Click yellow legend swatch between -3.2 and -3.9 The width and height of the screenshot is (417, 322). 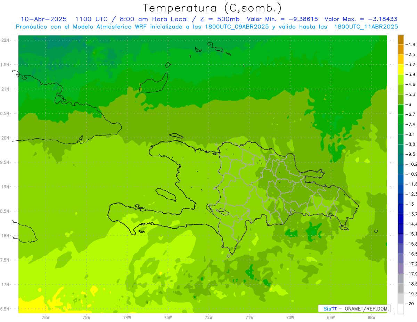401,69
